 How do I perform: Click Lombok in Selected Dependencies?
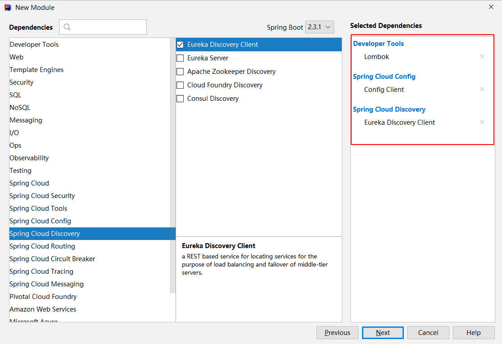pyautogui.click(x=376, y=57)
